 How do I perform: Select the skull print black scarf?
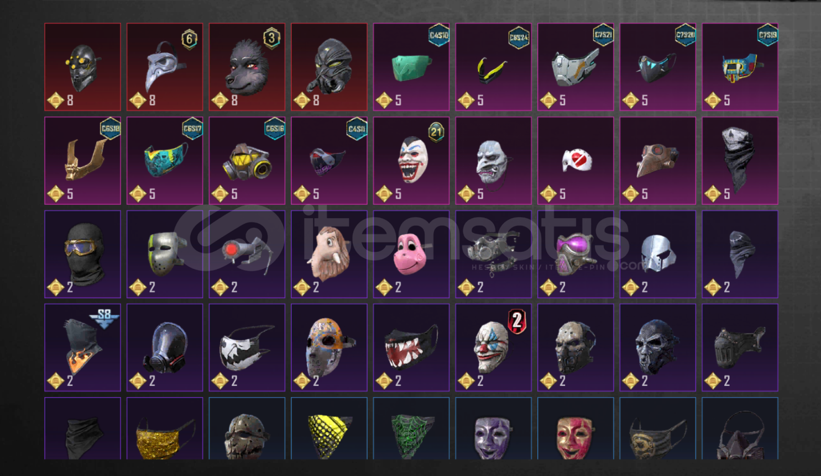click(x=740, y=160)
